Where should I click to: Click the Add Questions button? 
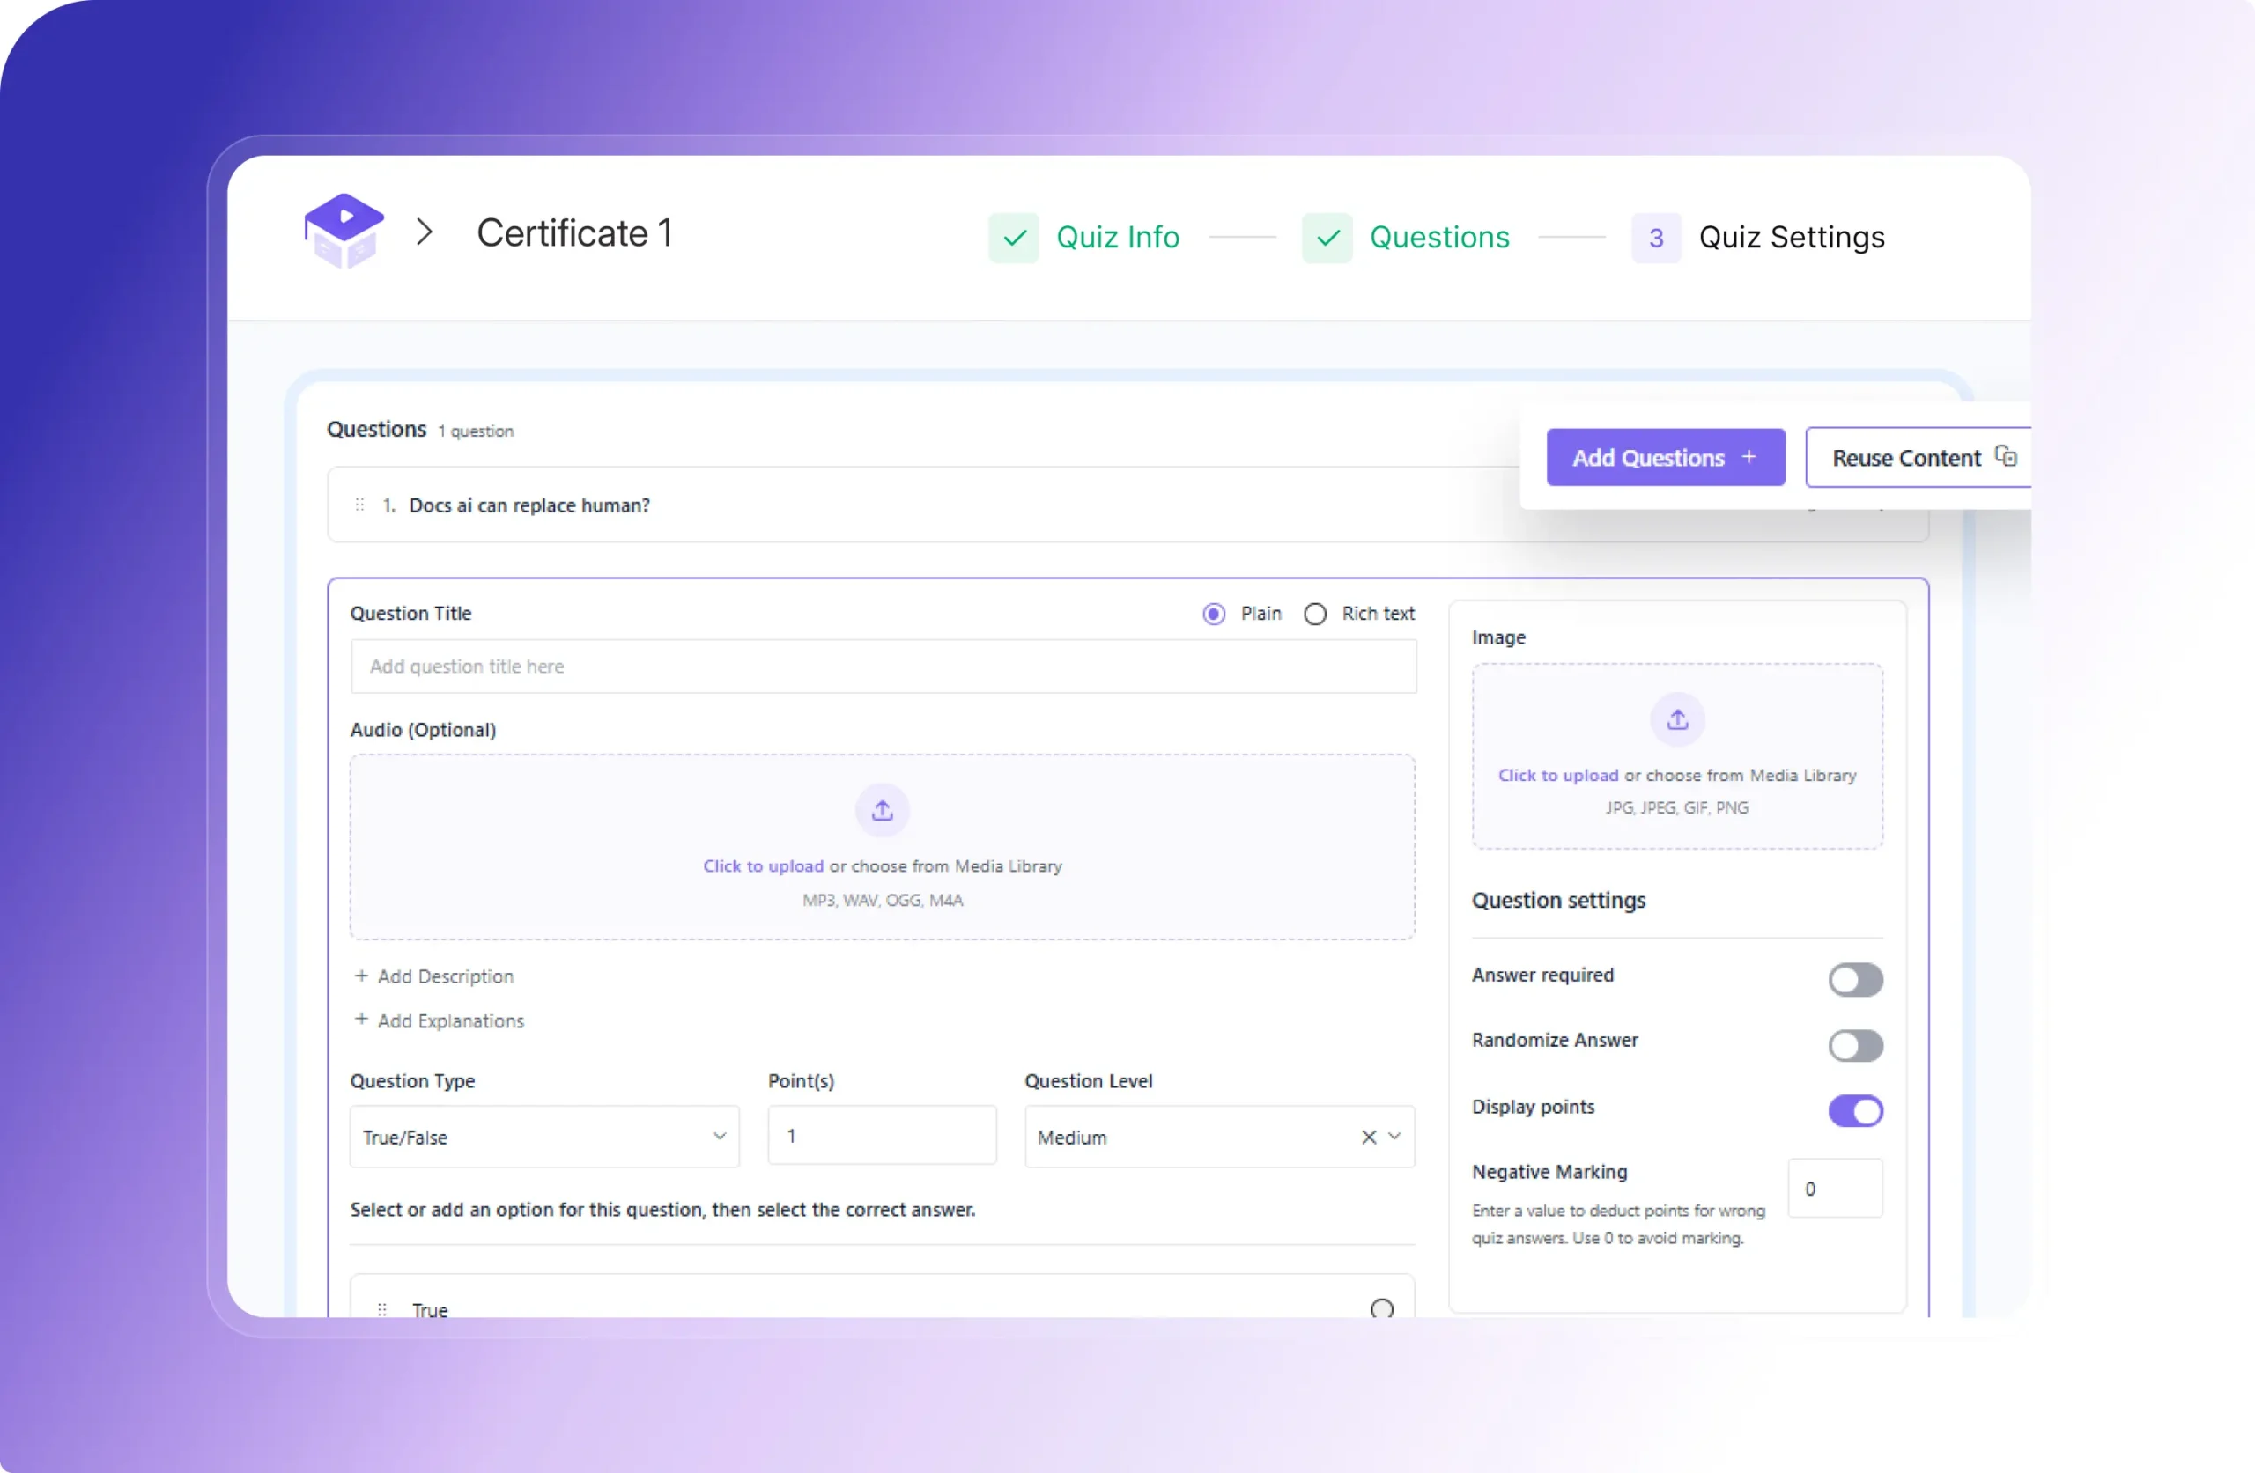1666,458
